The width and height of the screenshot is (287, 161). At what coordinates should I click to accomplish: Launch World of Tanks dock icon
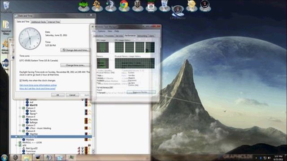[x=138, y=6]
